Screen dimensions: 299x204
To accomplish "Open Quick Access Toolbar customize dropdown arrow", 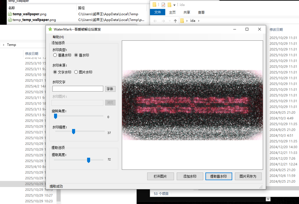I will tap(174, 5).
